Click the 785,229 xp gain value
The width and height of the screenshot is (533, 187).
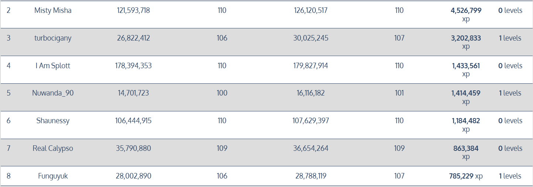(x=466, y=176)
